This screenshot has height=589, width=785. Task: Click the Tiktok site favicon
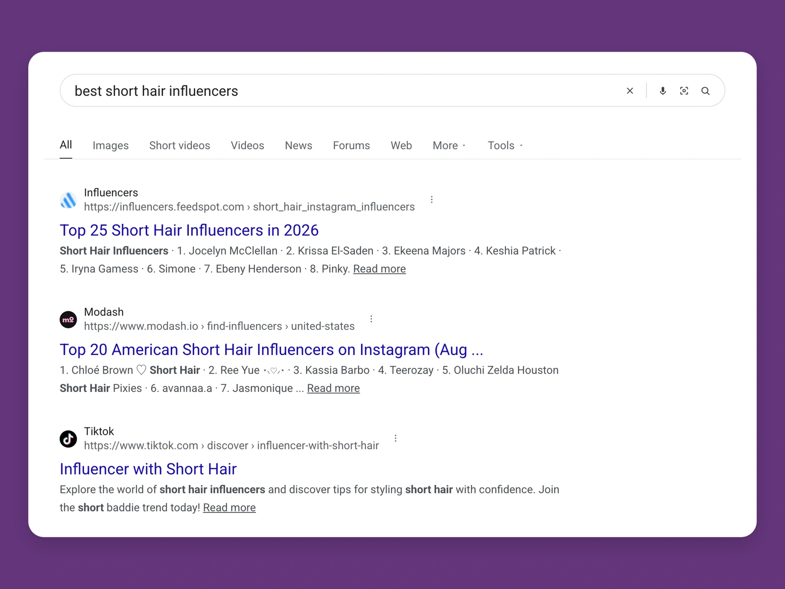[x=68, y=439]
